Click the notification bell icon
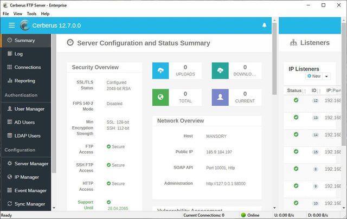This screenshot has height=219, width=347. pos(265,25)
